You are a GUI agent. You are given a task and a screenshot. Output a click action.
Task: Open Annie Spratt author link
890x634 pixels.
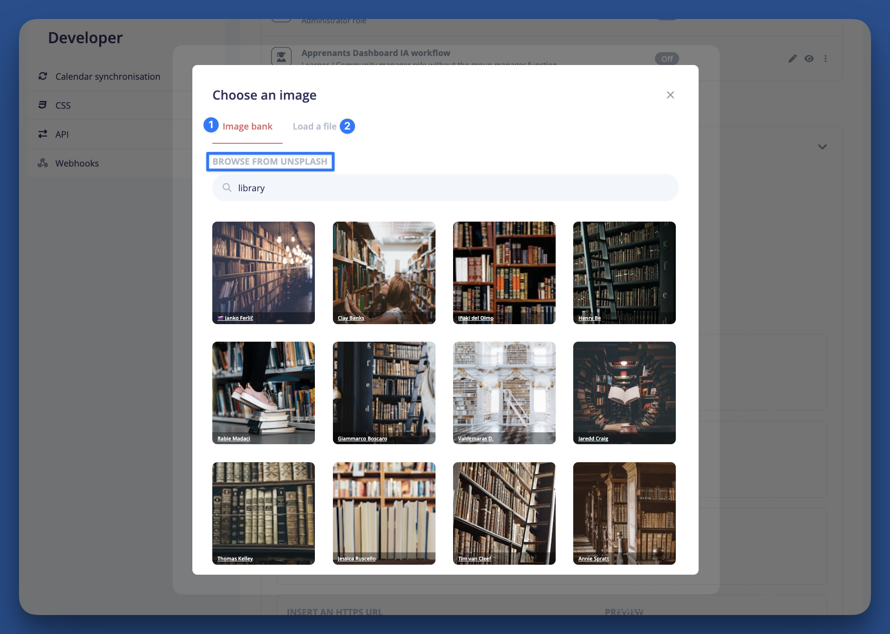[594, 559]
